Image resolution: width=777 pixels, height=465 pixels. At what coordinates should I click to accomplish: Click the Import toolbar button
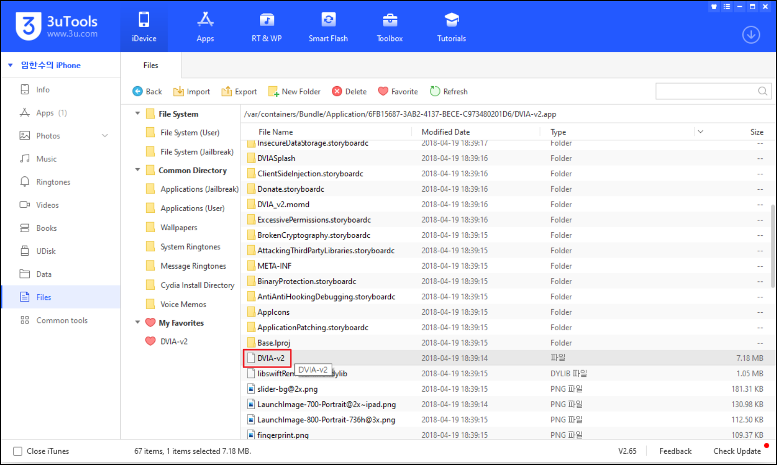point(192,91)
